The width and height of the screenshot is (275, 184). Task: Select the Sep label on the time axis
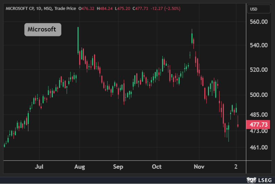coord(118,167)
